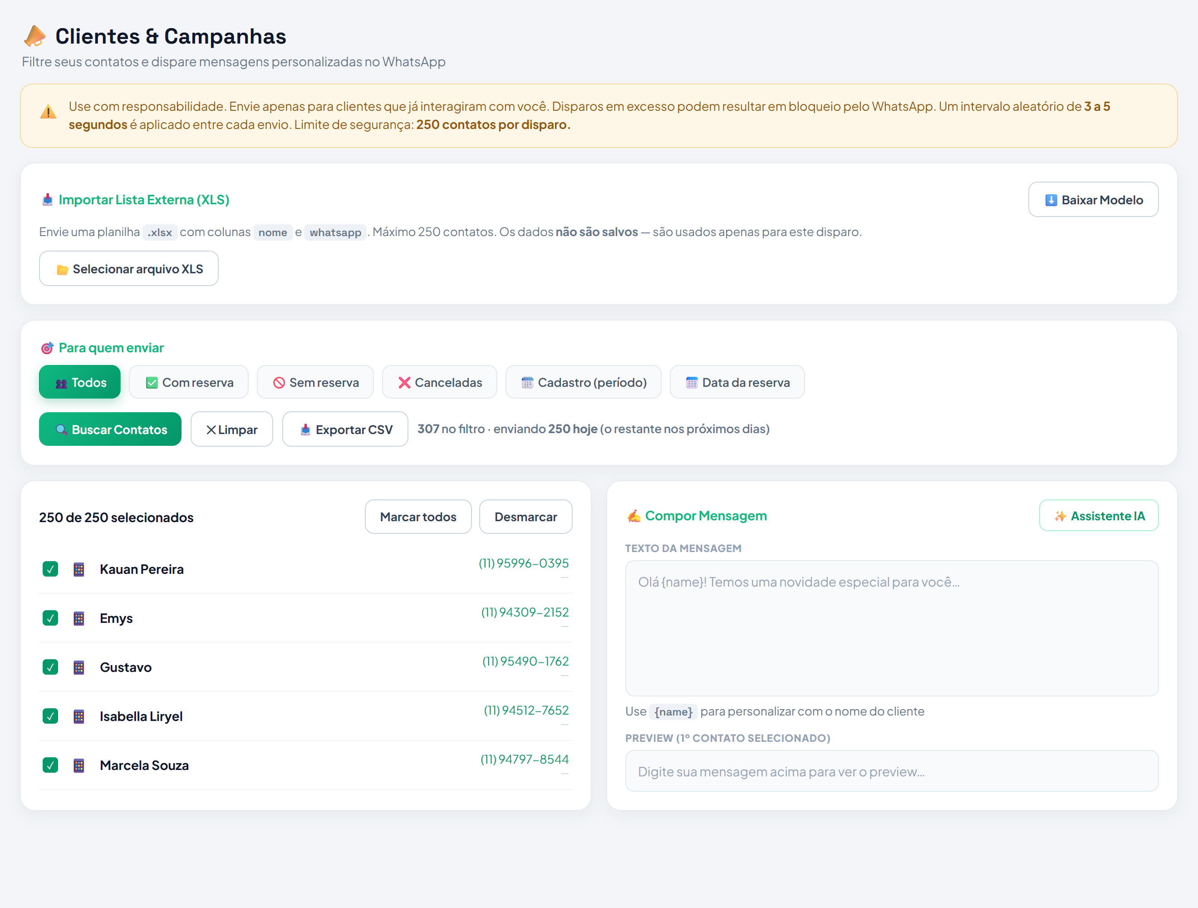
Task: Click the whatsapp column code tag
Action: point(335,232)
